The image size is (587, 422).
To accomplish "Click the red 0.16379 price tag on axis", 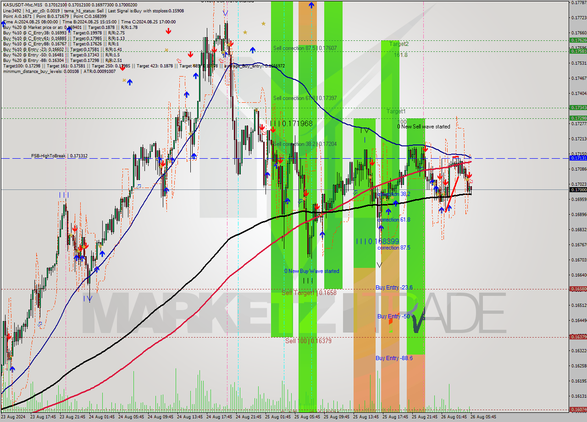I will pyautogui.click(x=578, y=337).
